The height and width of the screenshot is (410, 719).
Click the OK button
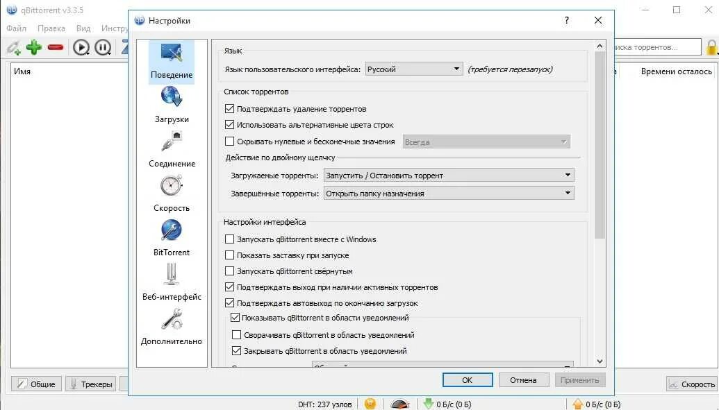click(468, 379)
